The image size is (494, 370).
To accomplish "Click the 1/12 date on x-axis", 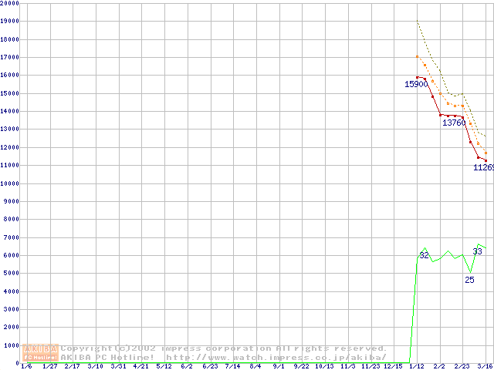I will pyautogui.click(x=418, y=366).
